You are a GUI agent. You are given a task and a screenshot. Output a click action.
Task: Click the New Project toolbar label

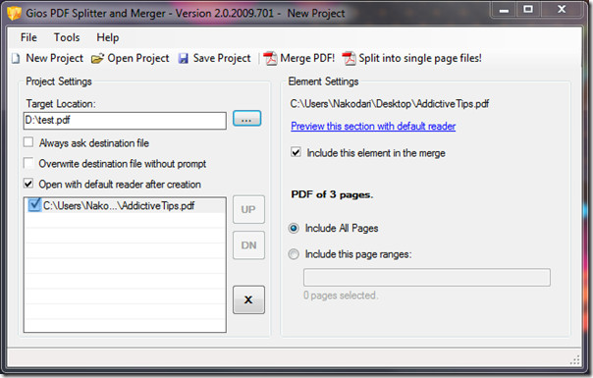[54, 58]
